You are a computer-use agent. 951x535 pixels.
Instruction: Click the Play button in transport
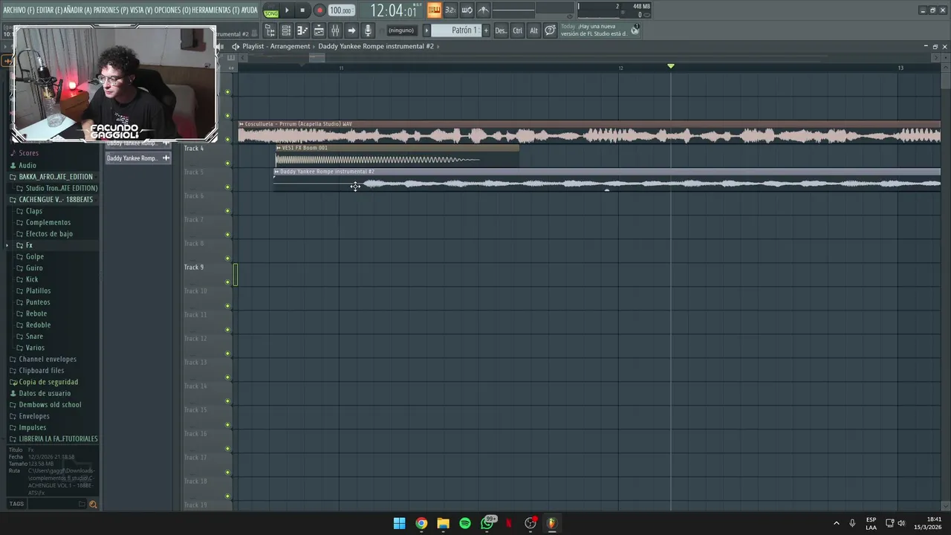coord(287,10)
